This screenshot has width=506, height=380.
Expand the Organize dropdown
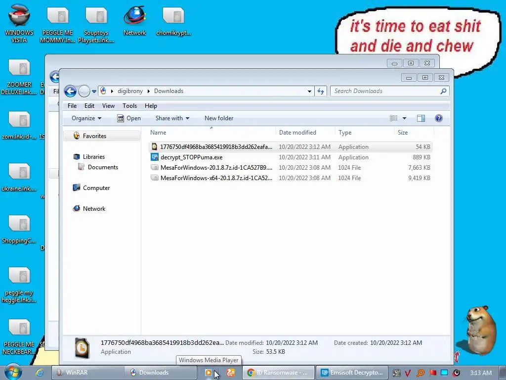(86, 118)
